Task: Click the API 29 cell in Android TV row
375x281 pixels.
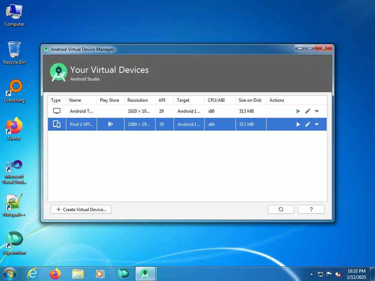Action: pyautogui.click(x=164, y=111)
